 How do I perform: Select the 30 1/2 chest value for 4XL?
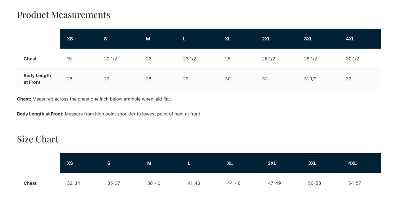coord(352,59)
